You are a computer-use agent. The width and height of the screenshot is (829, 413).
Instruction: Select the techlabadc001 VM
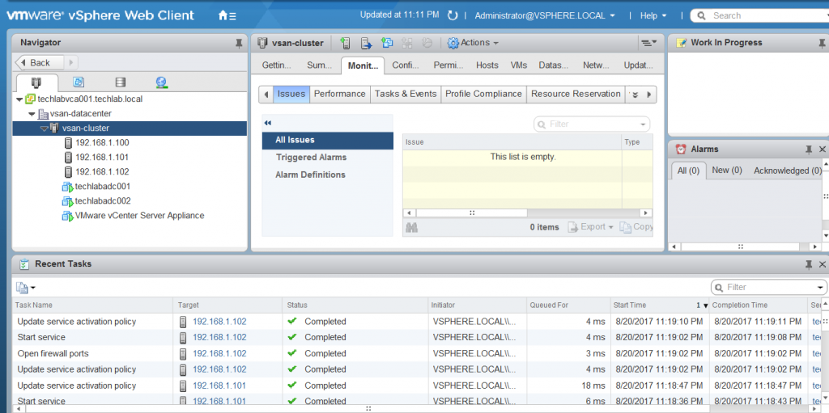click(103, 187)
